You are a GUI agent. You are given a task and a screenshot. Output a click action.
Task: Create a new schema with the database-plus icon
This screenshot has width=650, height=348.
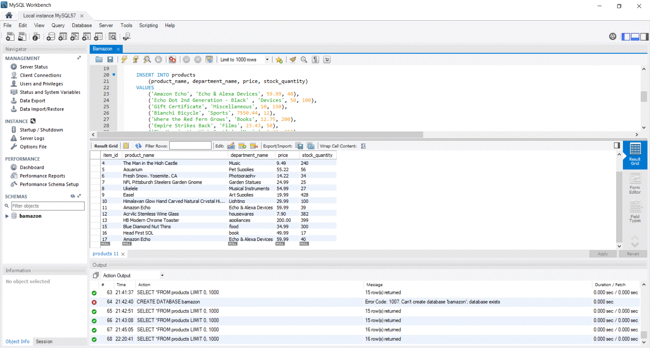coord(51,36)
